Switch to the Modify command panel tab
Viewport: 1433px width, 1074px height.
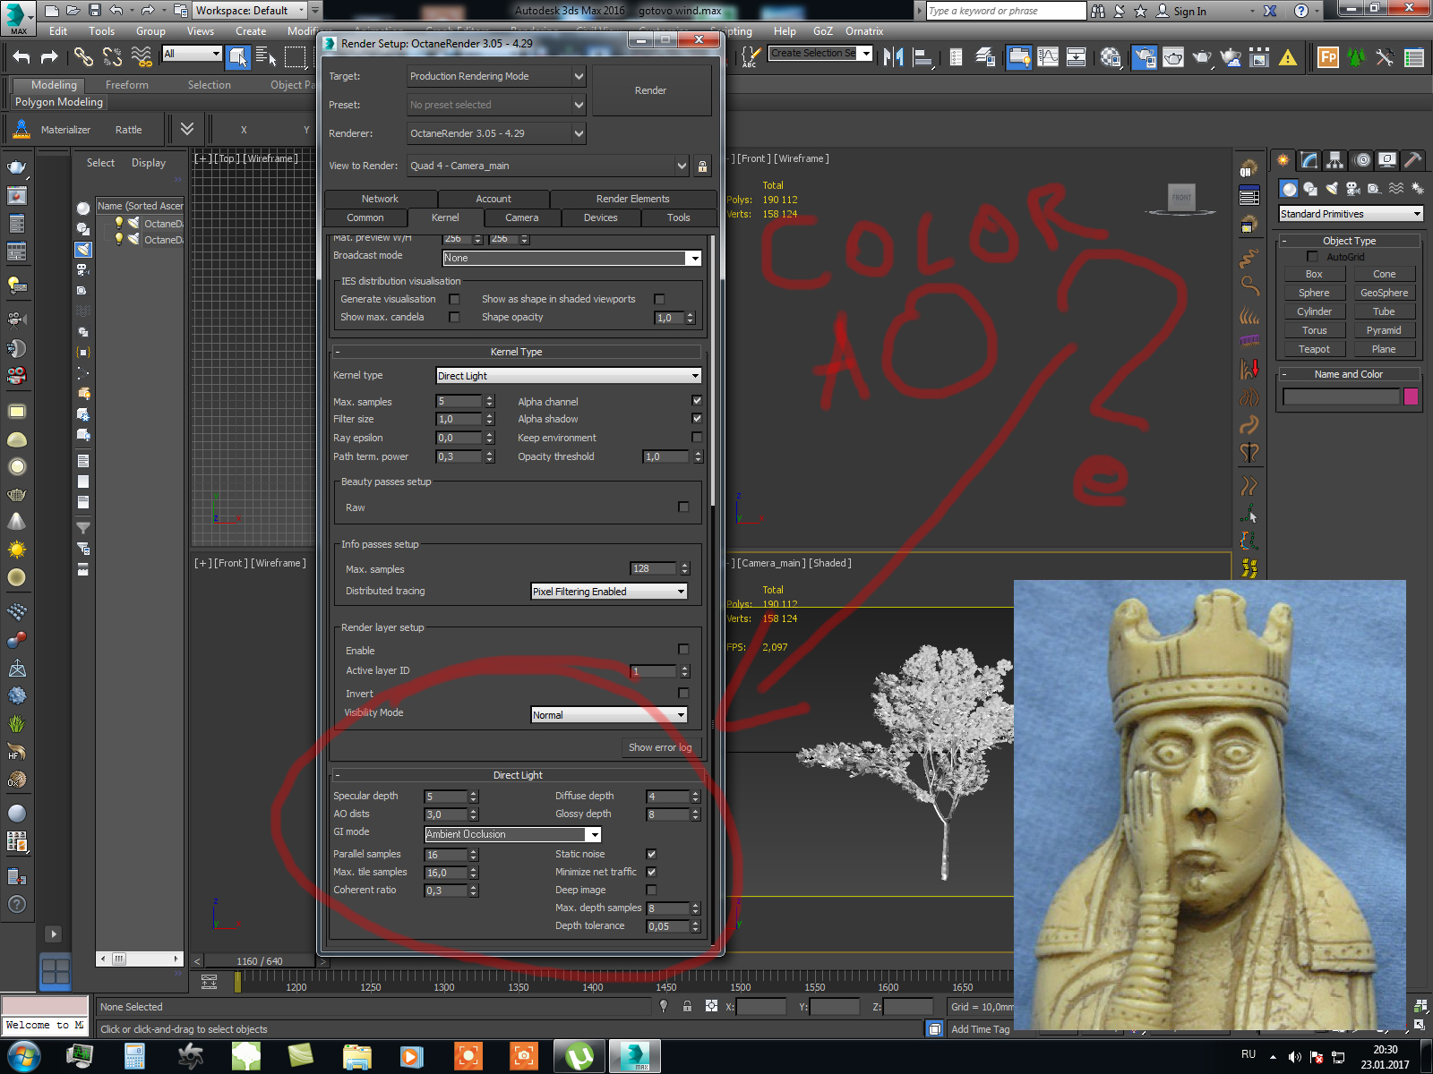(x=1309, y=160)
